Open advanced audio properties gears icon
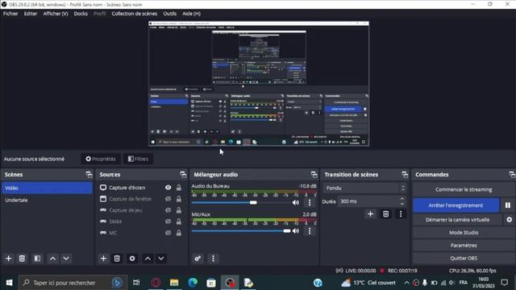This screenshot has width=516, height=290. pos(198,259)
